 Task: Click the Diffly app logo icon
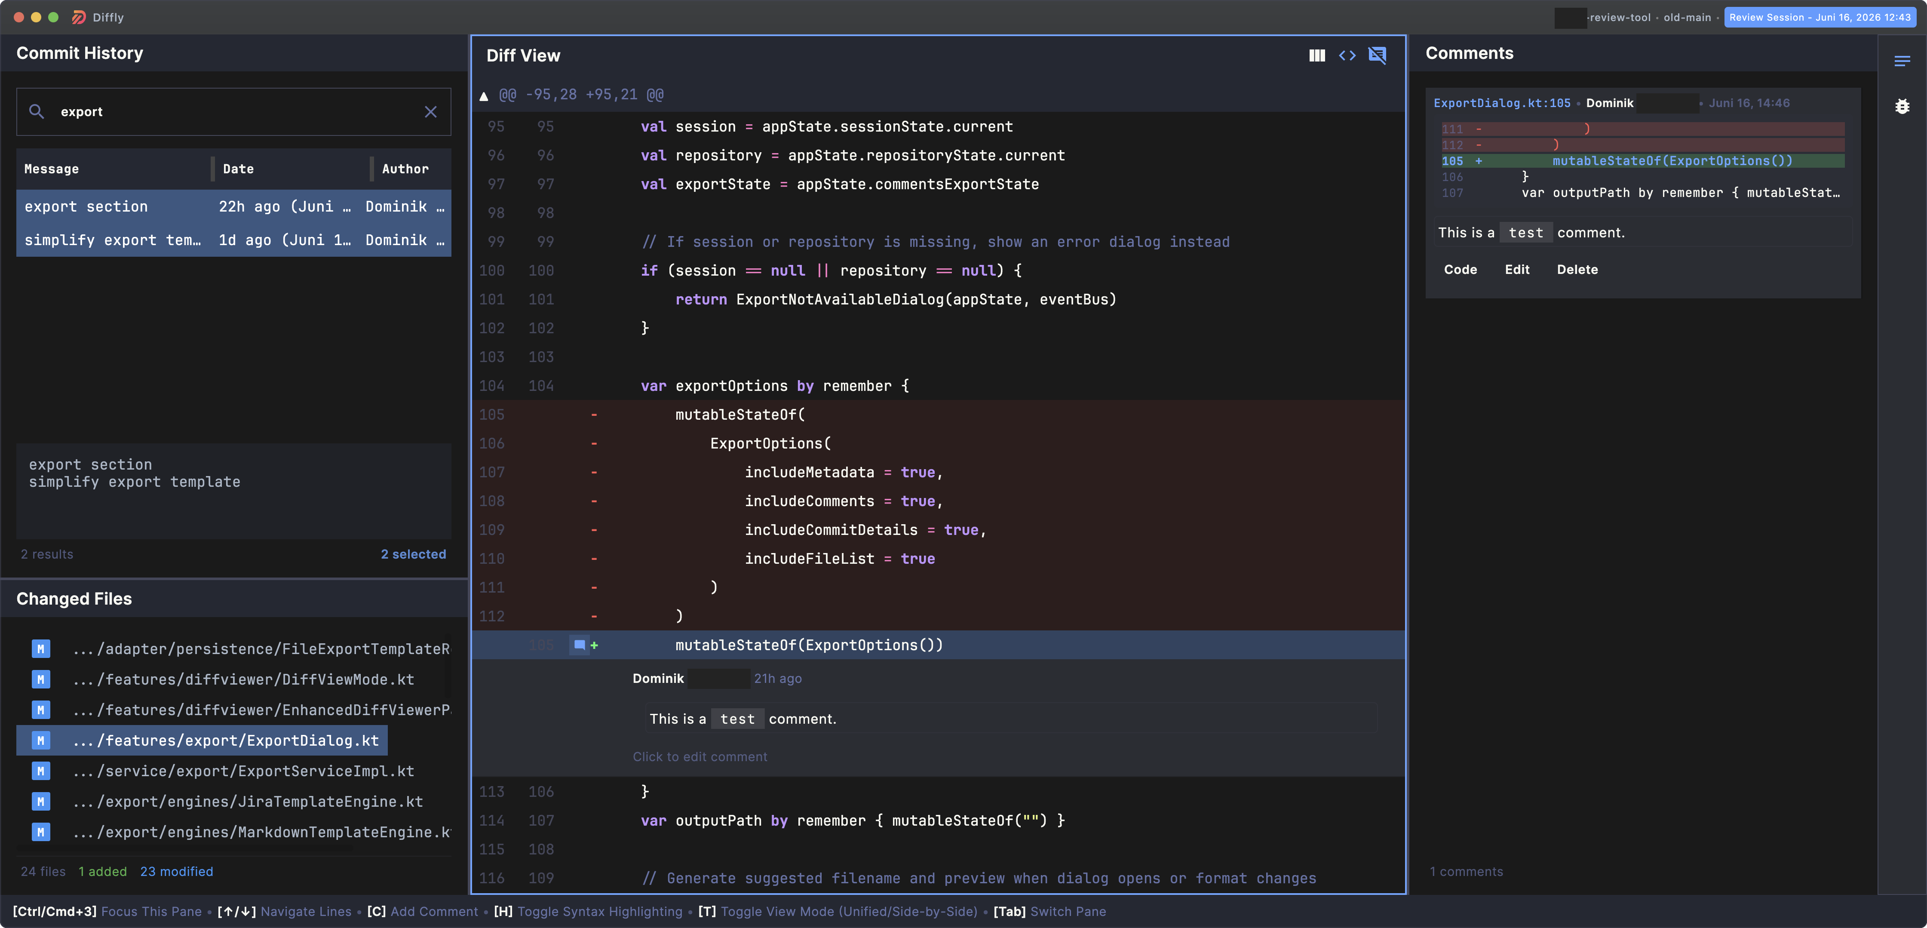click(x=79, y=17)
